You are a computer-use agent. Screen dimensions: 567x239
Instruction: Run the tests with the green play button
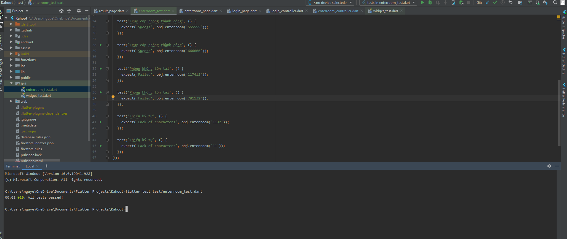[423, 3]
